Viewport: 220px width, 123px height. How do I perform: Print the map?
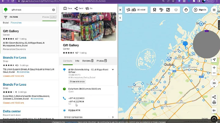214,103
